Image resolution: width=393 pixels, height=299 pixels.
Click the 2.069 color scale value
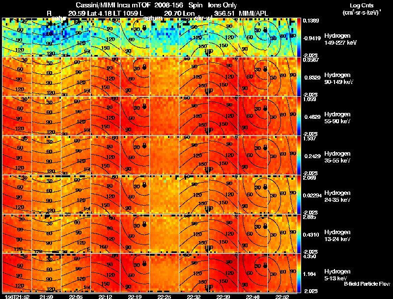309,178
